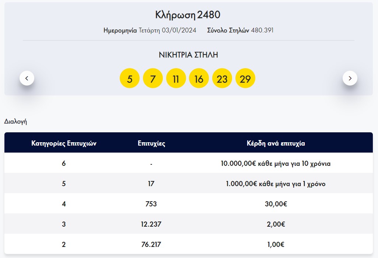Screen dimensions: 378x258
Task: Select winning number ball 16
Action: 199,79
